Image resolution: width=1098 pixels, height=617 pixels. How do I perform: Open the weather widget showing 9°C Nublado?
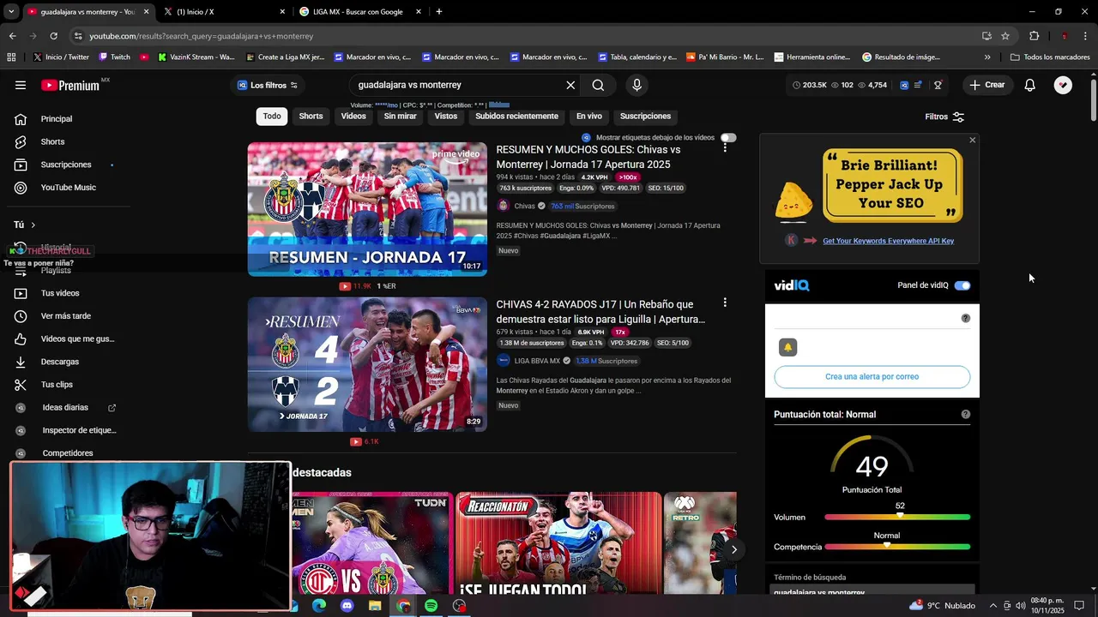coord(943,606)
